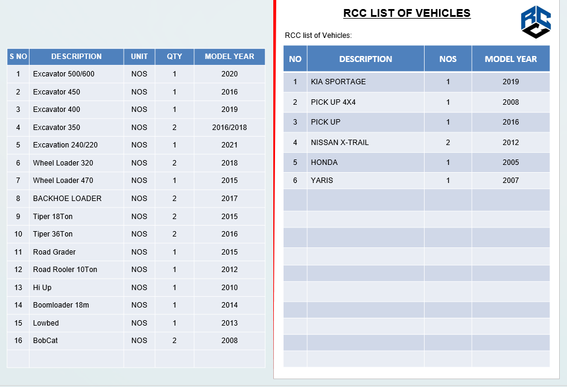
Task: Click the PICK UP 4X4 cell
Action: tap(366, 102)
